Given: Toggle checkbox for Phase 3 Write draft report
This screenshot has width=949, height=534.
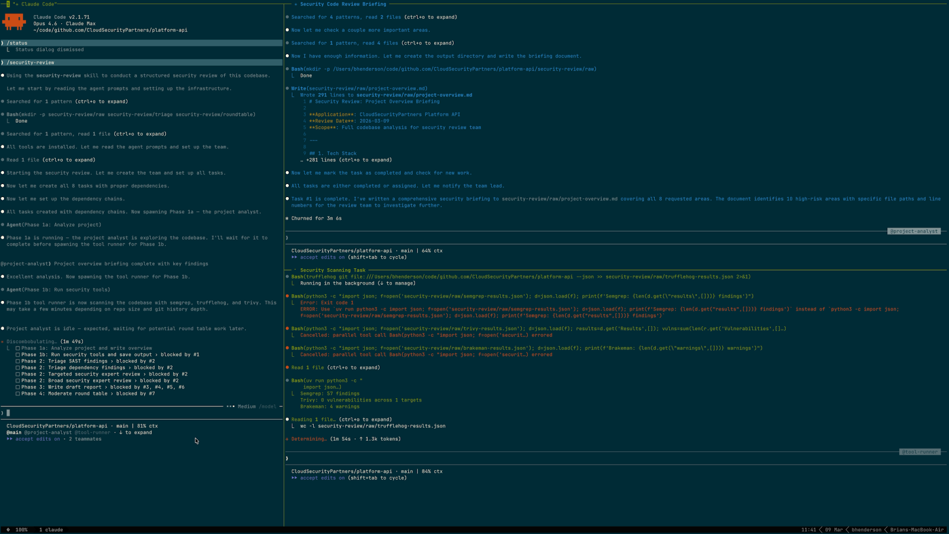Looking at the screenshot, I should 18,387.
